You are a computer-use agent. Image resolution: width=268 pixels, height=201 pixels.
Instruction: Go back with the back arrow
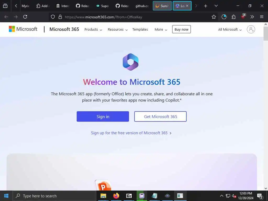(x=6, y=17)
